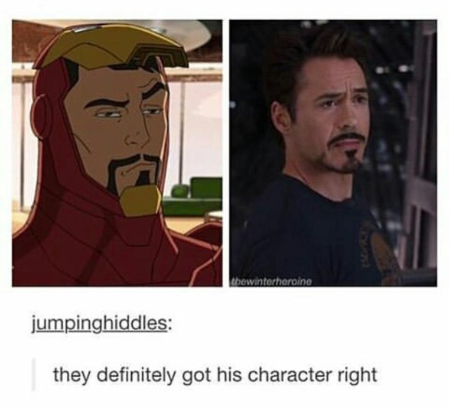
Task: Open the photo of the bearded man
Action: tap(333, 153)
